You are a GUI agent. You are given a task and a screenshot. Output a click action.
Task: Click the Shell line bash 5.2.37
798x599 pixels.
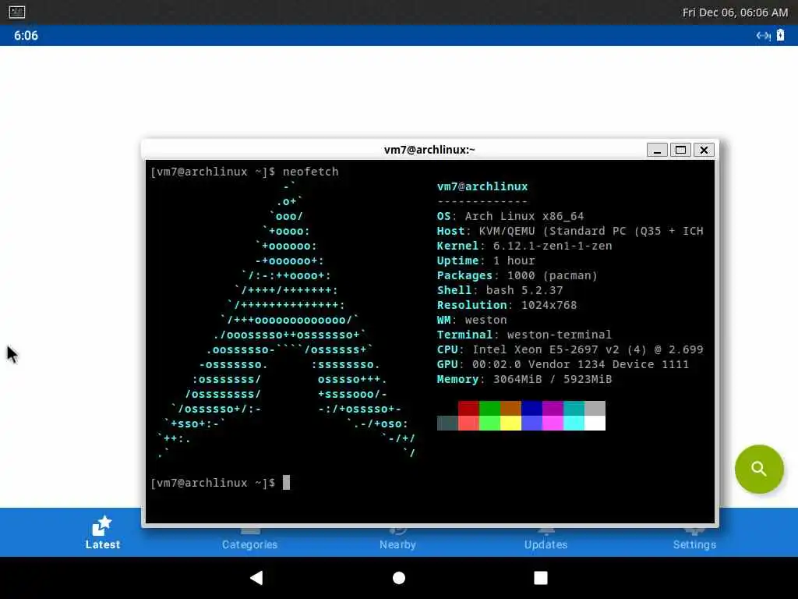500,290
